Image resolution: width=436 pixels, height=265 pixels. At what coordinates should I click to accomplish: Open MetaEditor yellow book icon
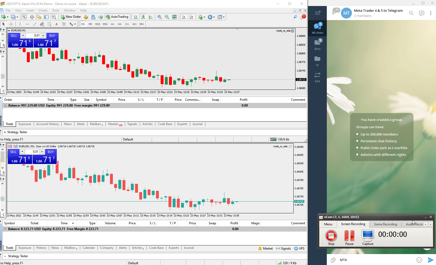pos(86,17)
